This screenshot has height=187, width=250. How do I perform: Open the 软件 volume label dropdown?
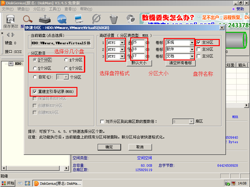tap(192, 49)
